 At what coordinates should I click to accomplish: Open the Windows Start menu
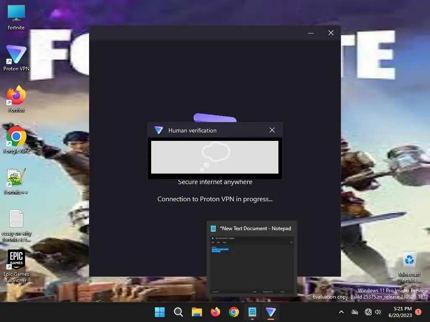pyautogui.click(x=160, y=312)
